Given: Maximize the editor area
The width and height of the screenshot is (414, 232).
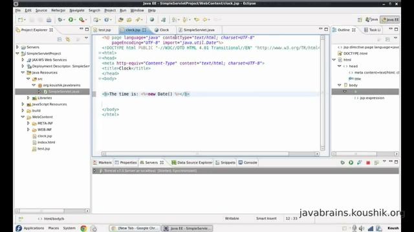Looking at the screenshot, I should point(326,29).
